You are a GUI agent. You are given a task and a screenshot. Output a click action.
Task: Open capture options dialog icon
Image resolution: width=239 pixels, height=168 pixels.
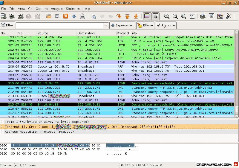click(12, 16)
